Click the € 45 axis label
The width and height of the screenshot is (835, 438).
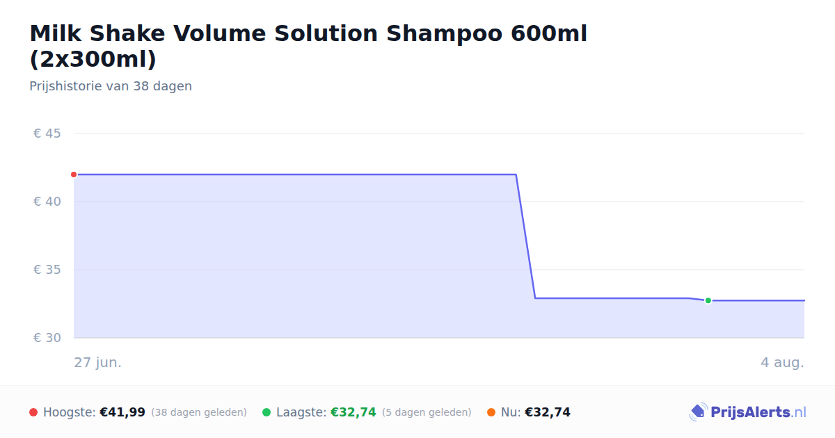point(47,133)
